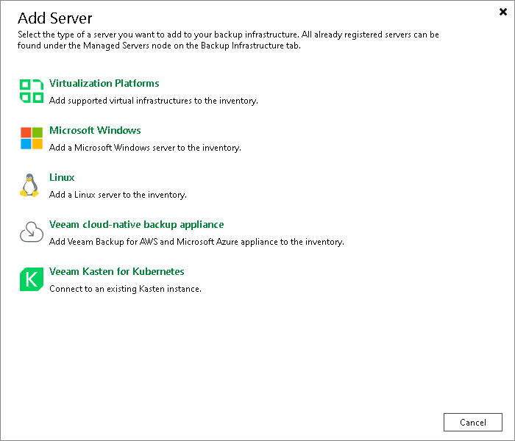Click the 'Add Server' dialog heading
Screen dimensions: 515x441
pos(55,18)
